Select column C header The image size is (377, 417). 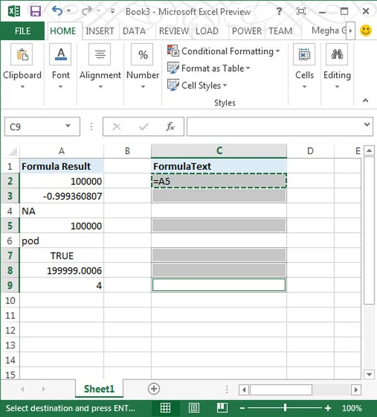(x=219, y=151)
